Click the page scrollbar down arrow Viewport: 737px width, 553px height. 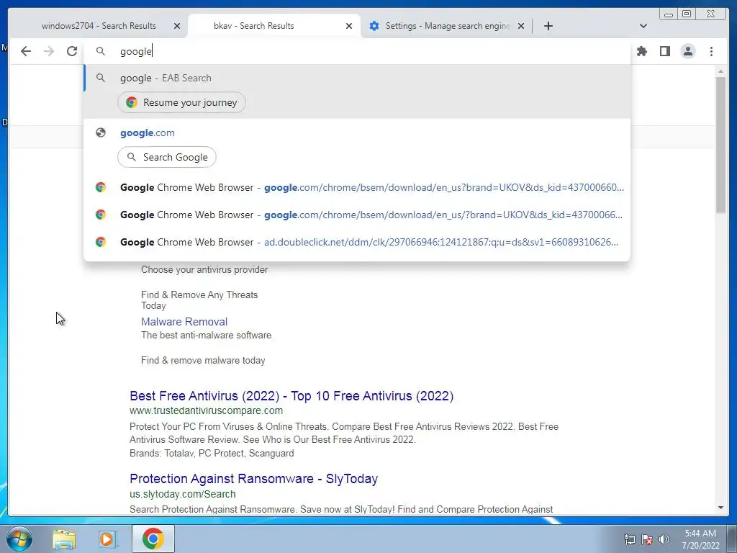pyautogui.click(x=720, y=508)
